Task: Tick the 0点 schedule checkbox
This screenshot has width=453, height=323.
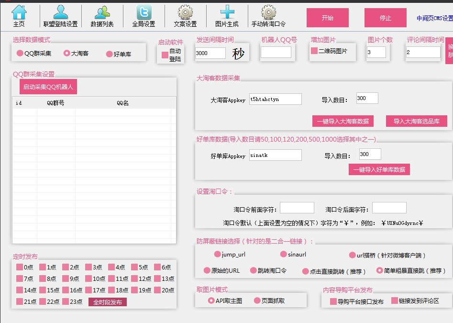Action: point(20,267)
